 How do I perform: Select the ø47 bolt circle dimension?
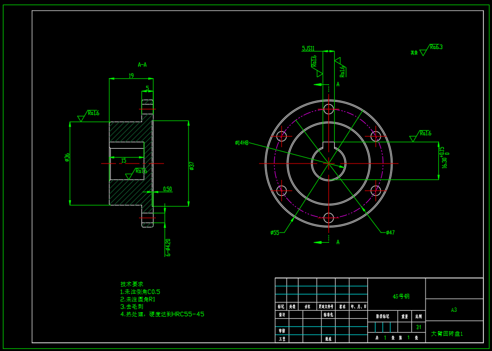coord(390,232)
